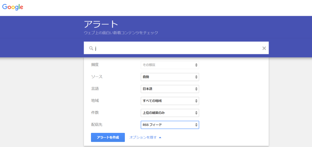Click the オプションを隠す link
The width and height of the screenshot is (312, 147).
143,137
